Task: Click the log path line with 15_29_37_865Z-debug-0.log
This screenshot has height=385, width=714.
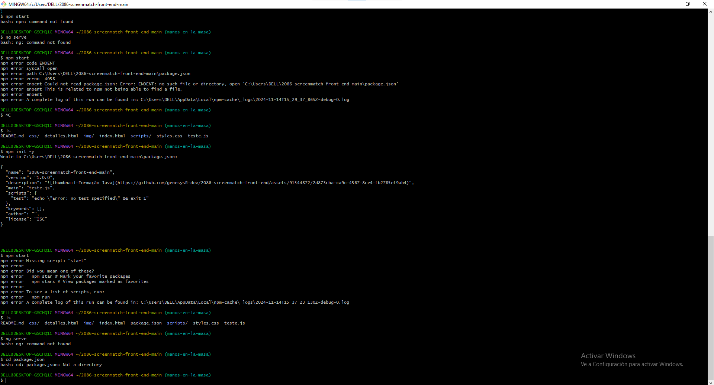Action: click(175, 99)
